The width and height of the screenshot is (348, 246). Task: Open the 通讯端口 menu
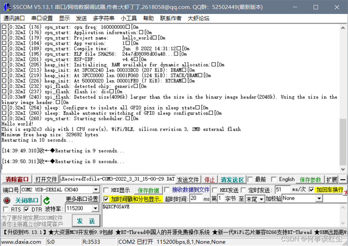click(x=14, y=18)
